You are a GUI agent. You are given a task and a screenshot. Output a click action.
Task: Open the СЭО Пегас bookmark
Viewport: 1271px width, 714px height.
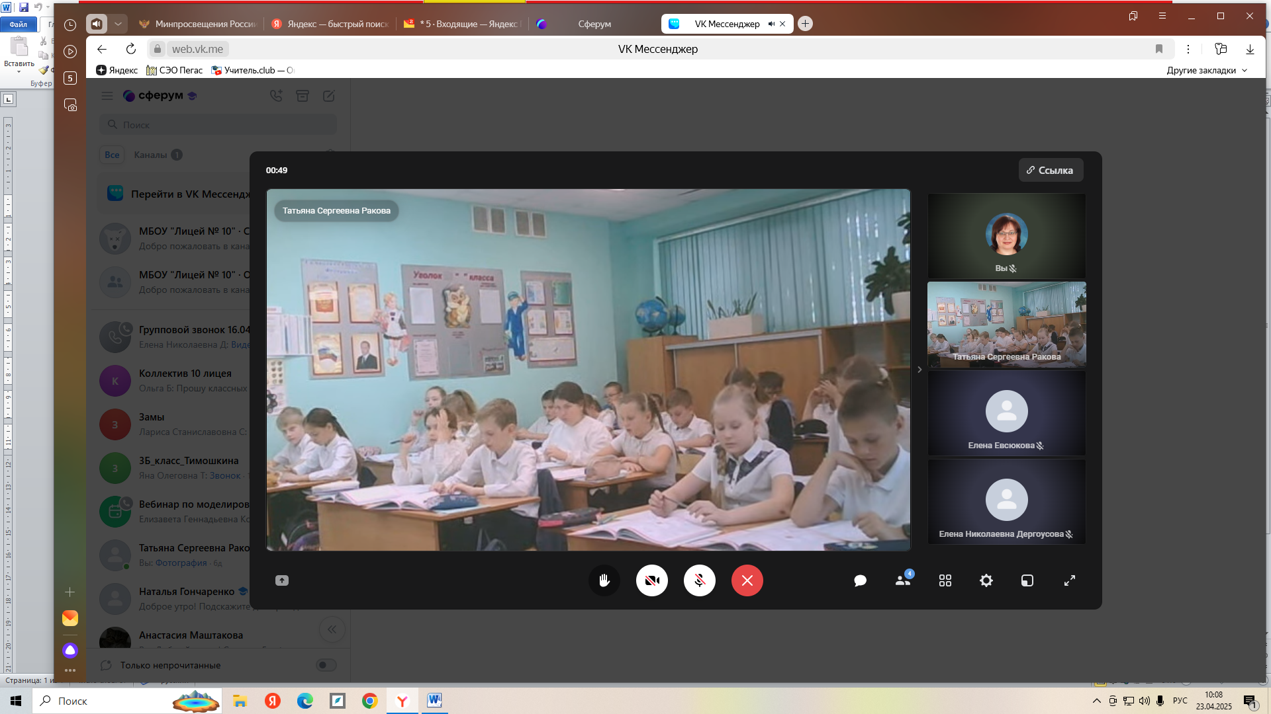tap(175, 70)
